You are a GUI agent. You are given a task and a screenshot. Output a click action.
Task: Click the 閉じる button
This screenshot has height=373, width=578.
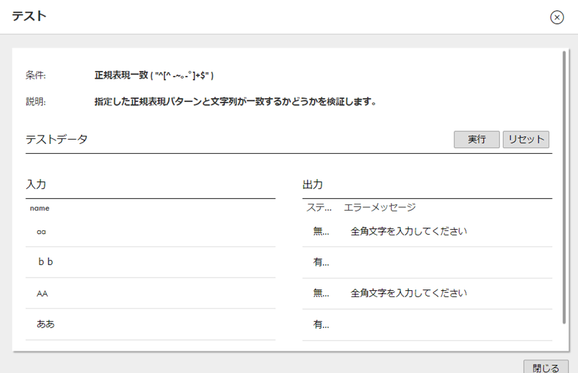point(546,367)
